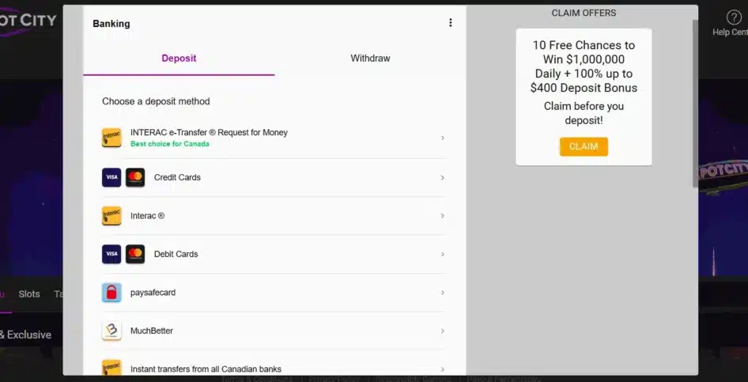748x382 pixels.
Task: Click the Interac ® logo icon
Action: click(x=111, y=216)
